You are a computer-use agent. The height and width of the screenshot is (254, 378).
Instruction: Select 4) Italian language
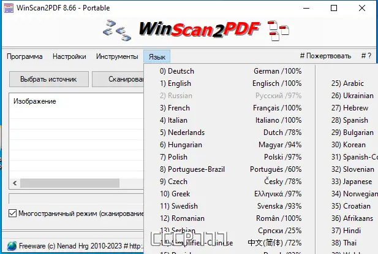[x=230, y=120]
